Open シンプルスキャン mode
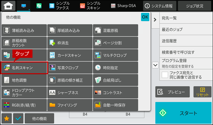 click(90, 6)
